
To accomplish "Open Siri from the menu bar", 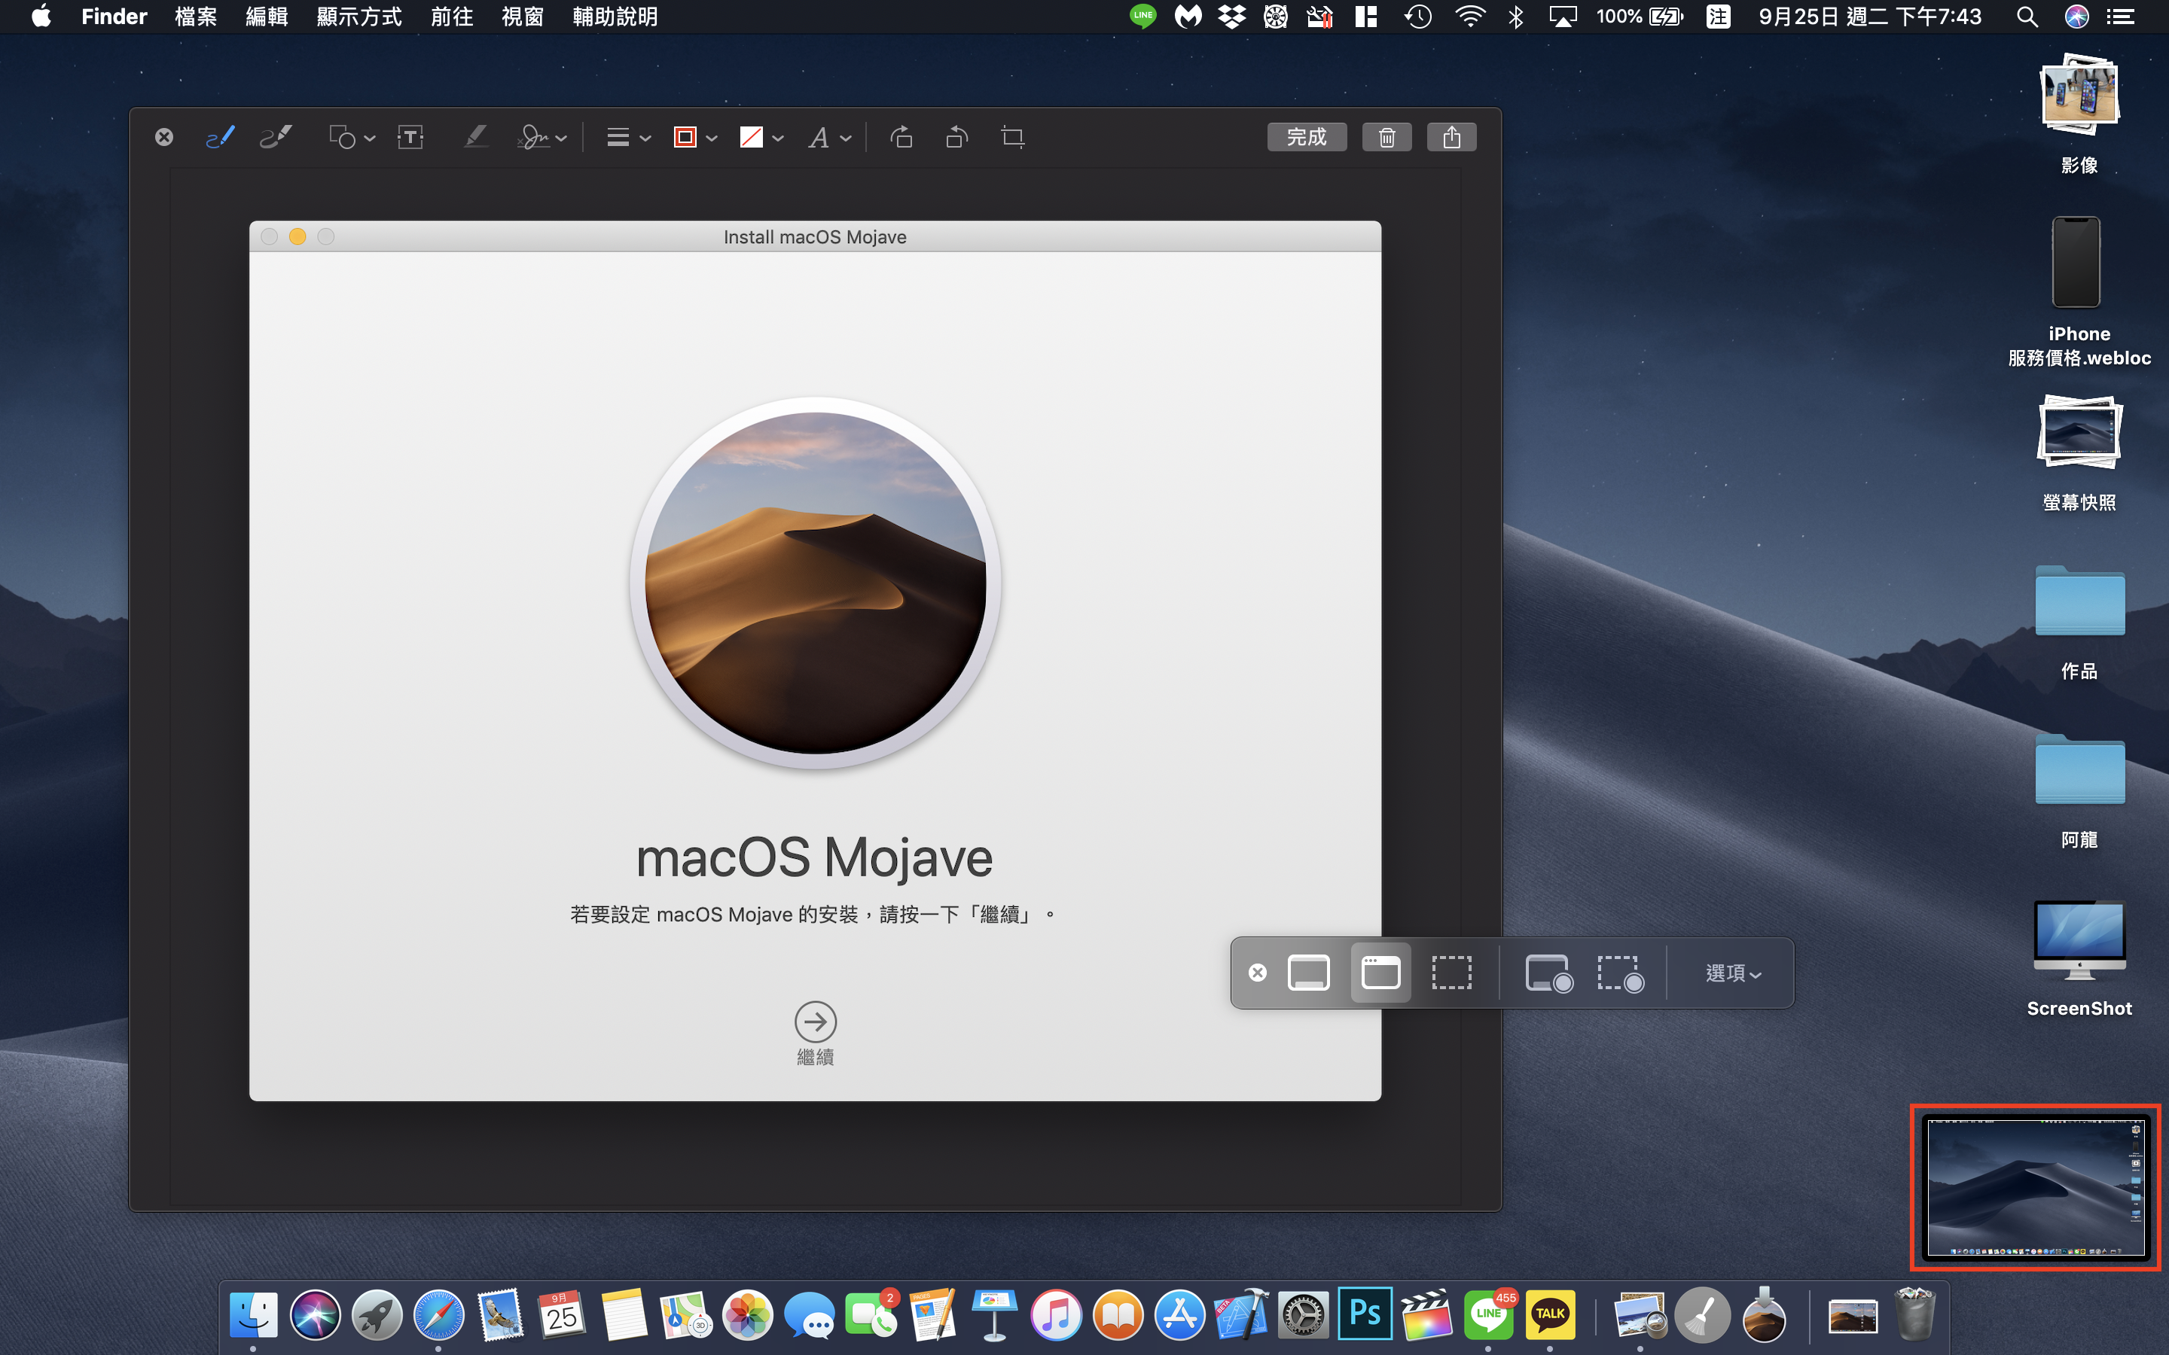I will pos(2076,16).
